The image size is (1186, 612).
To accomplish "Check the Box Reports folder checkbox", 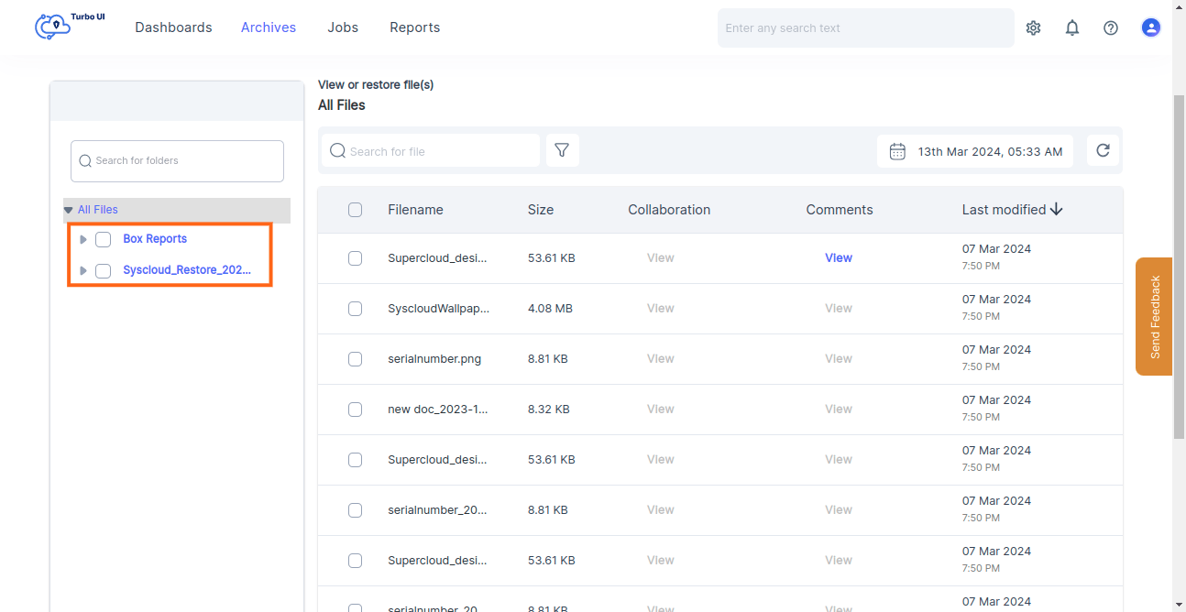I will [x=103, y=239].
